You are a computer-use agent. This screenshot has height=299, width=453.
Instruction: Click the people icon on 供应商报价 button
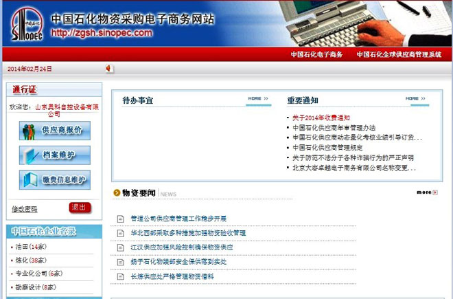point(29,132)
